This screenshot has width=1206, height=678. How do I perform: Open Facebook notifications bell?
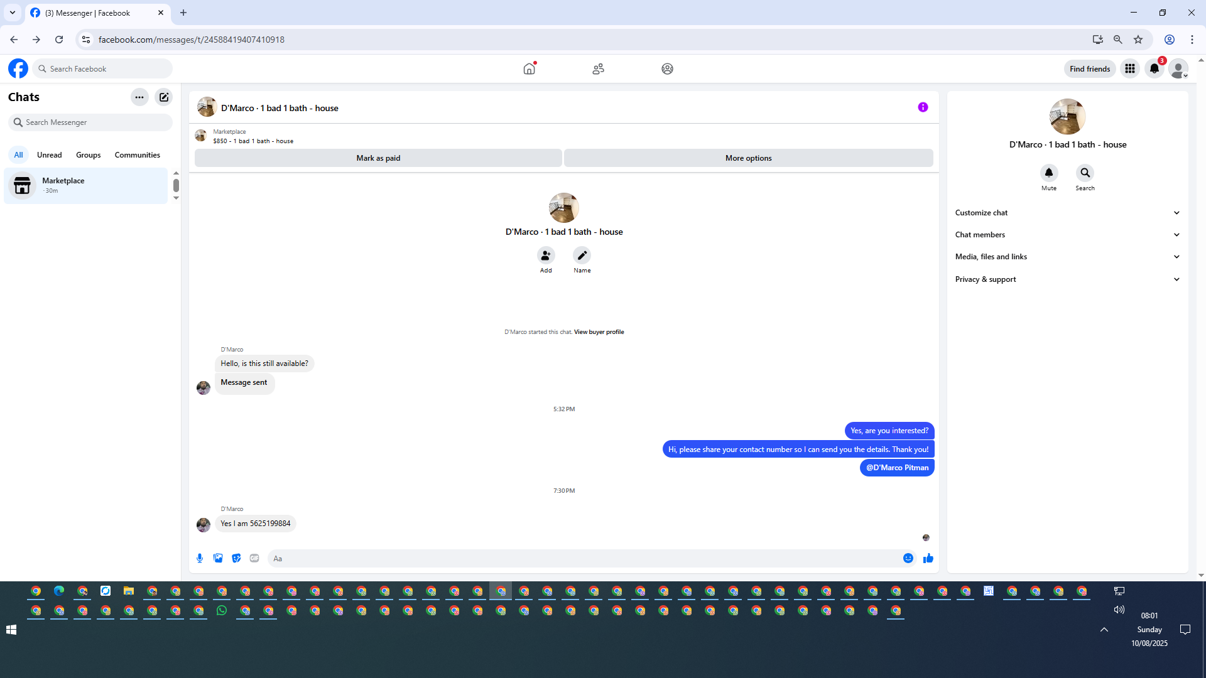pos(1154,69)
